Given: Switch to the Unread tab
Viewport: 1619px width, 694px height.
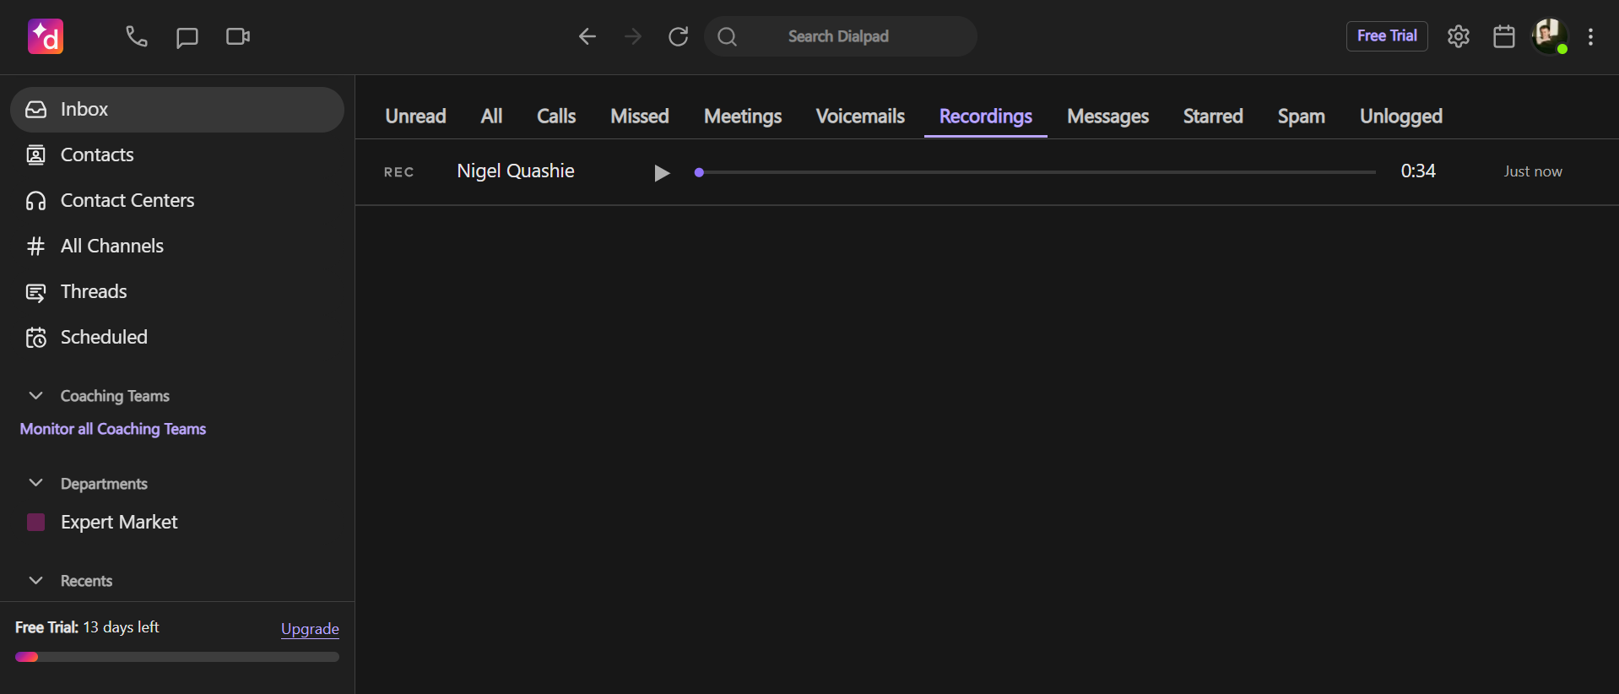Looking at the screenshot, I should (415, 117).
